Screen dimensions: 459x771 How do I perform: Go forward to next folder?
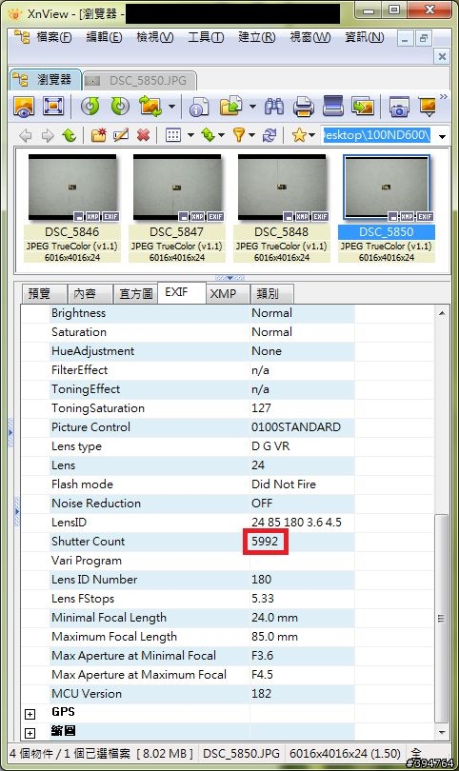tap(48, 135)
